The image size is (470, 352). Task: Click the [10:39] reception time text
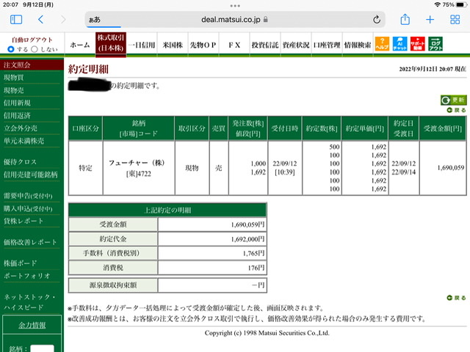pyautogui.click(x=285, y=172)
